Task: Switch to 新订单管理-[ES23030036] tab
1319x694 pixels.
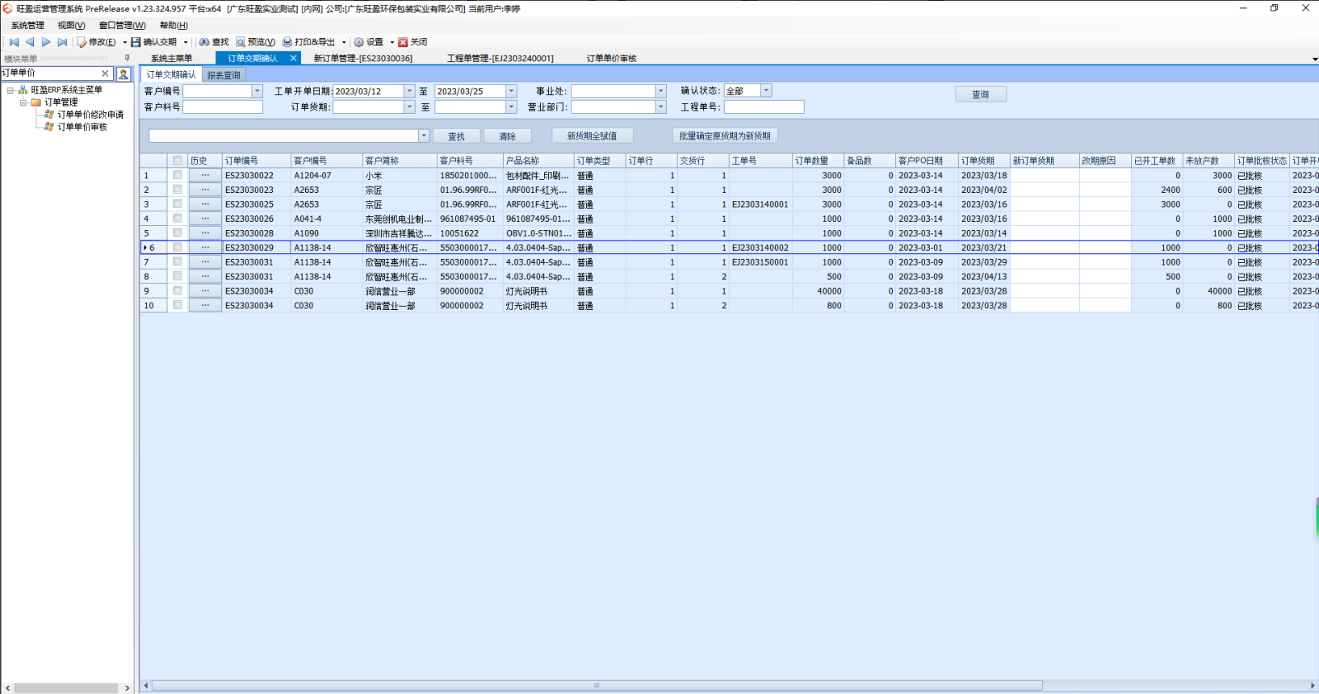Action: coord(363,58)
